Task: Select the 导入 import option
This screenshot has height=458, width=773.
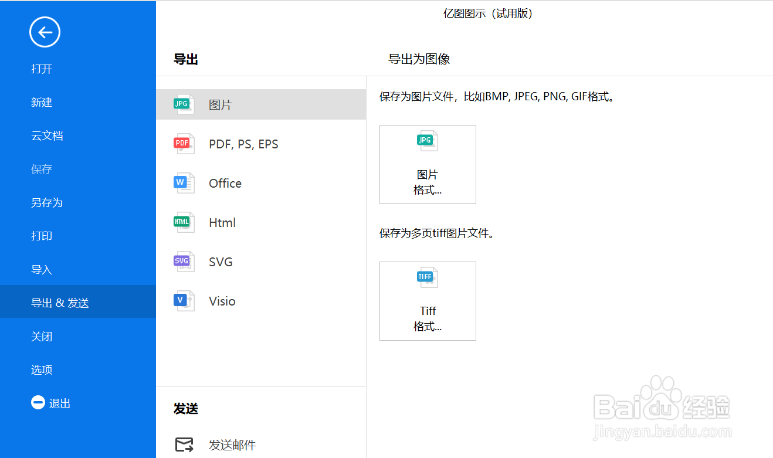Action: point(42,269)
